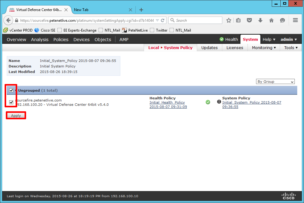Open the Help dropdown menu
The width and height of the screenshot is (304, 203).
click(x=269, y=39)
